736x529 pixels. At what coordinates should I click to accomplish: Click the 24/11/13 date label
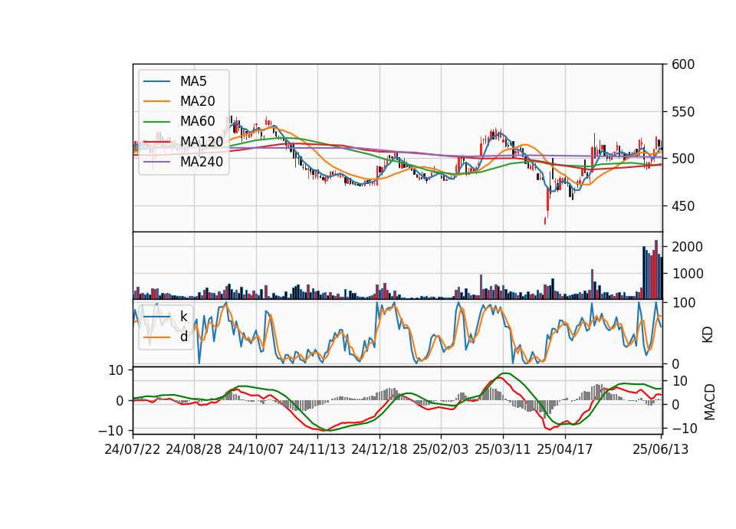(x=317, y=449)
